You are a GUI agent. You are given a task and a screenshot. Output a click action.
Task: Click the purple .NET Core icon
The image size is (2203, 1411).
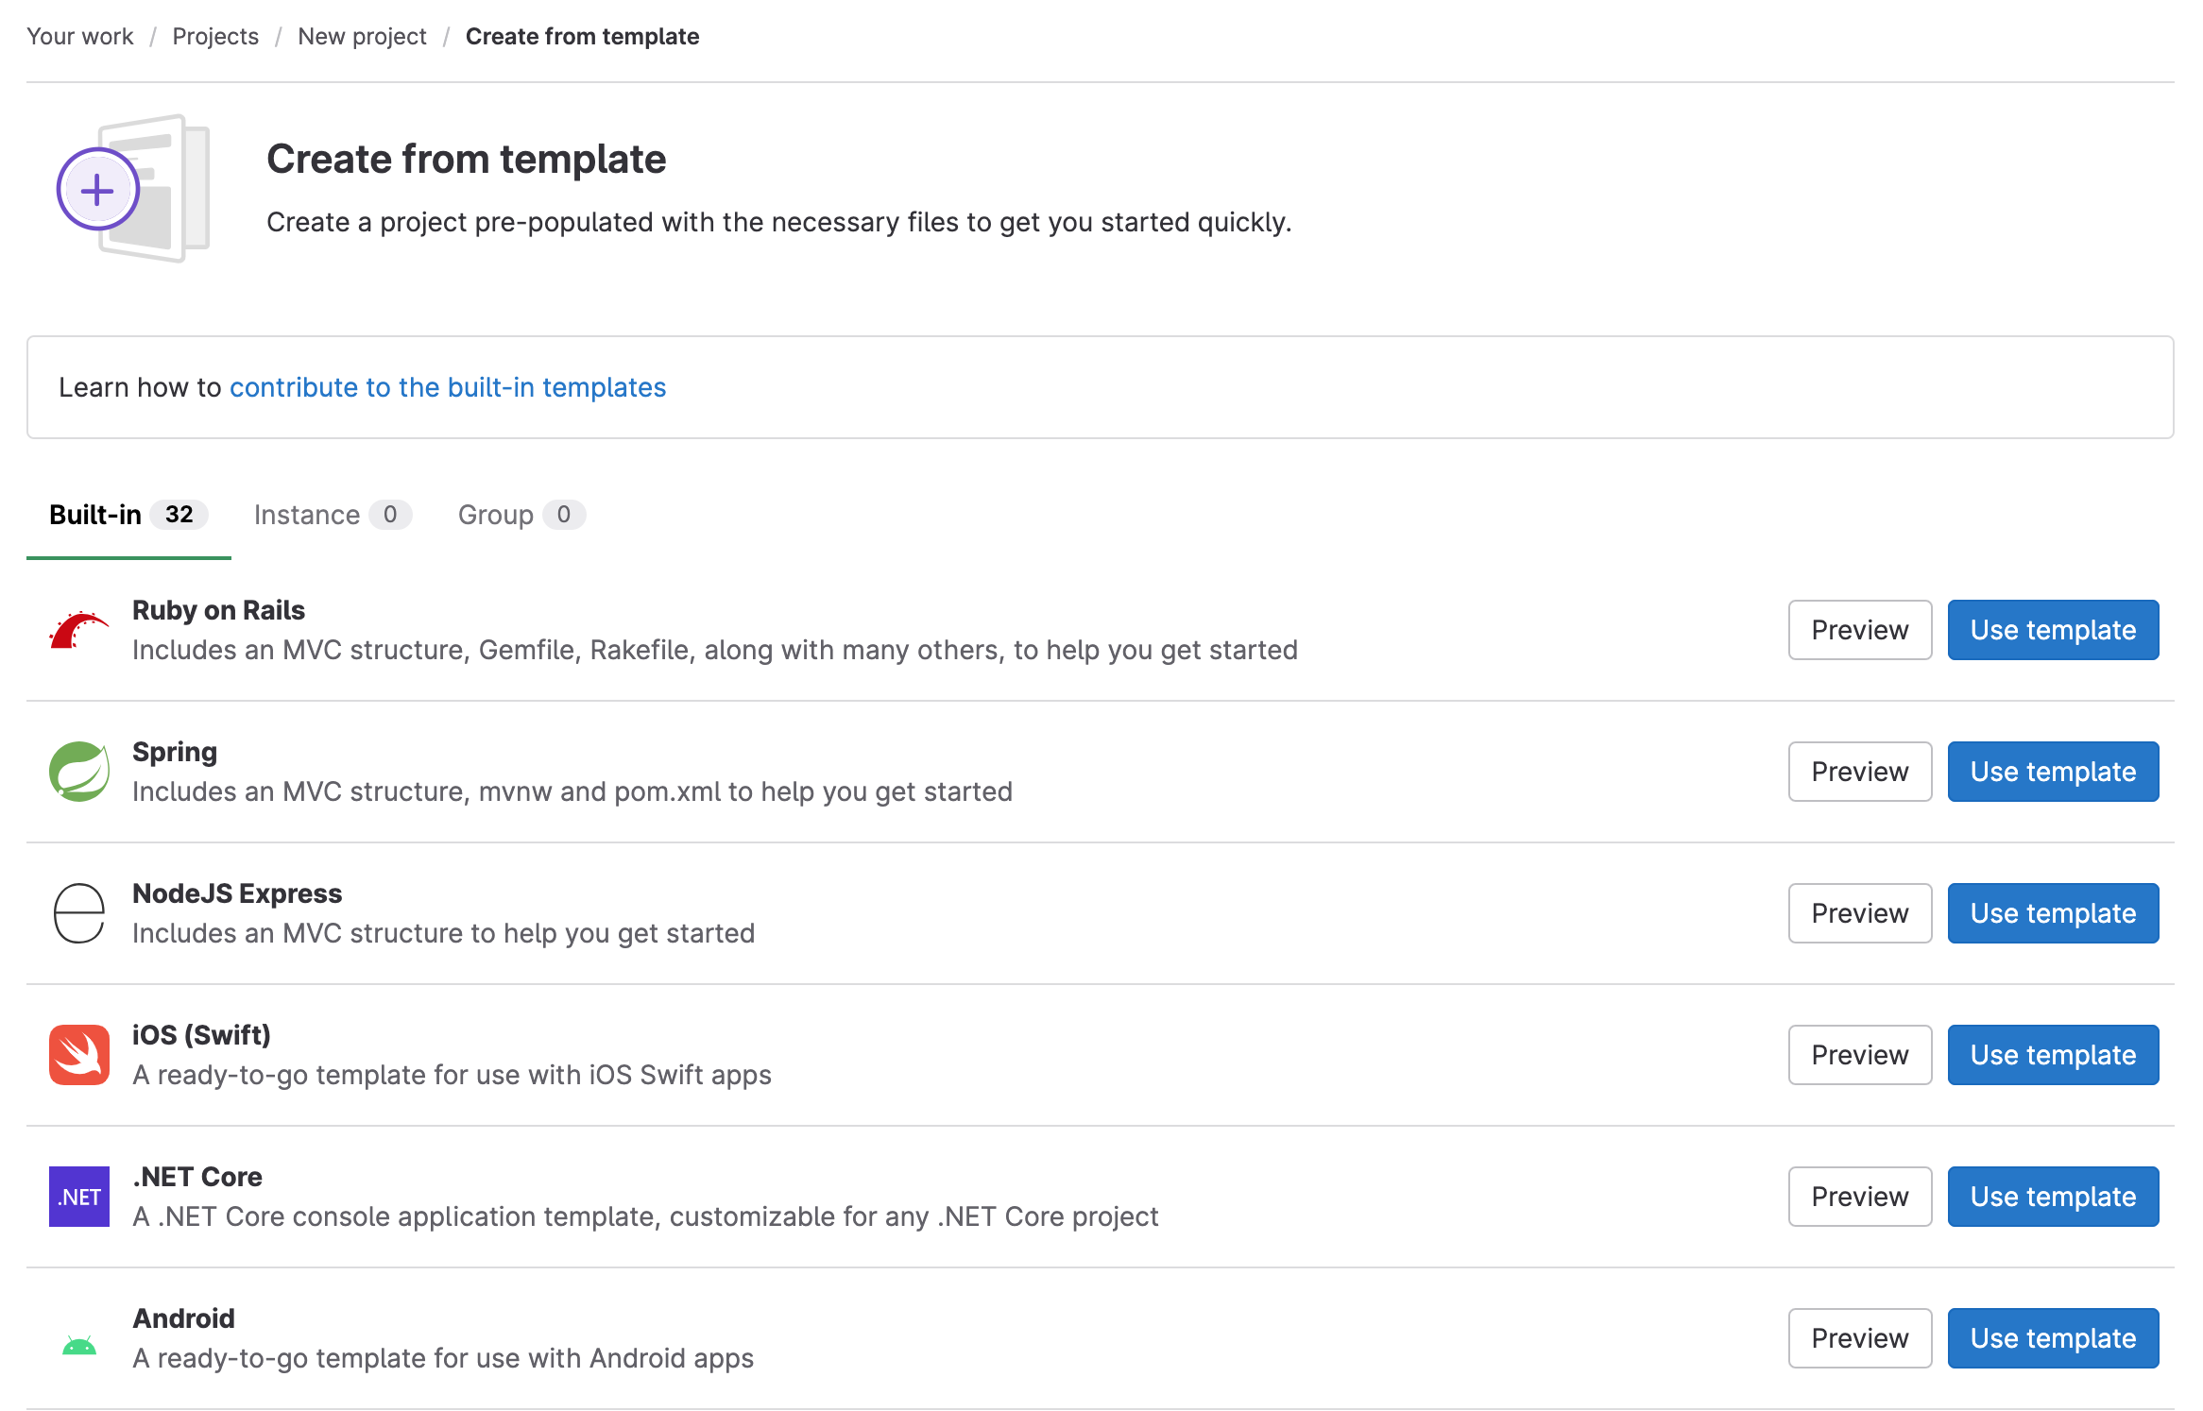point(78,1197)
